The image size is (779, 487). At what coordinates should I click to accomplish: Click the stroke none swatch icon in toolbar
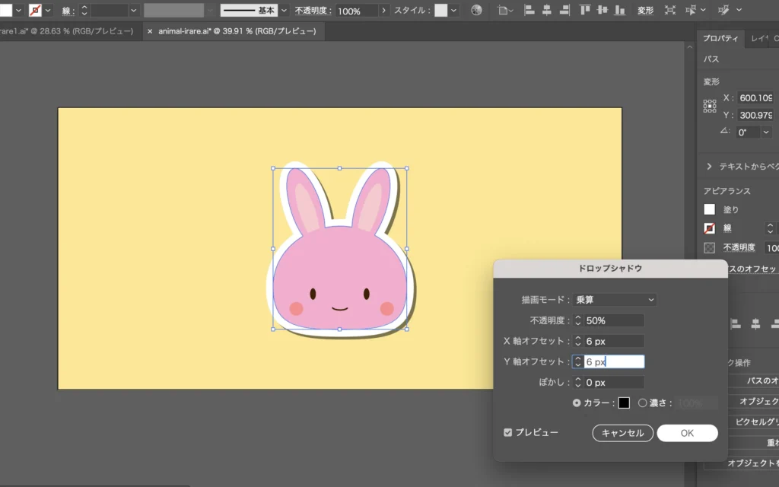pos(35,11)
